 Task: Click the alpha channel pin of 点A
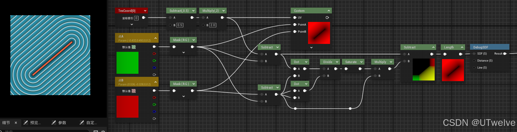pos(154,75)
